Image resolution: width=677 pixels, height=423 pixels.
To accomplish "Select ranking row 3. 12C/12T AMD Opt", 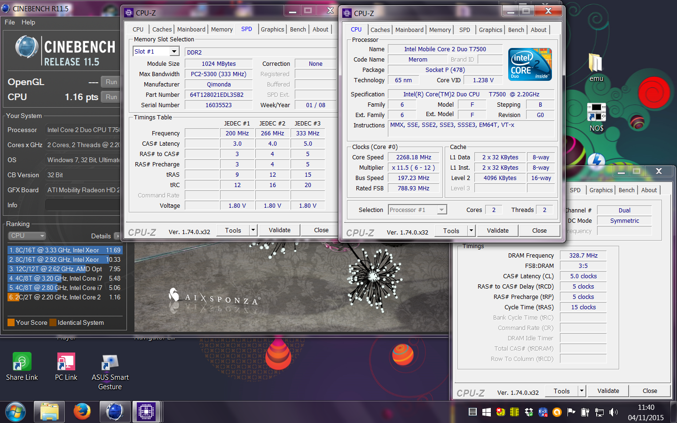I will pyautogui.click(x=65, y=269).
